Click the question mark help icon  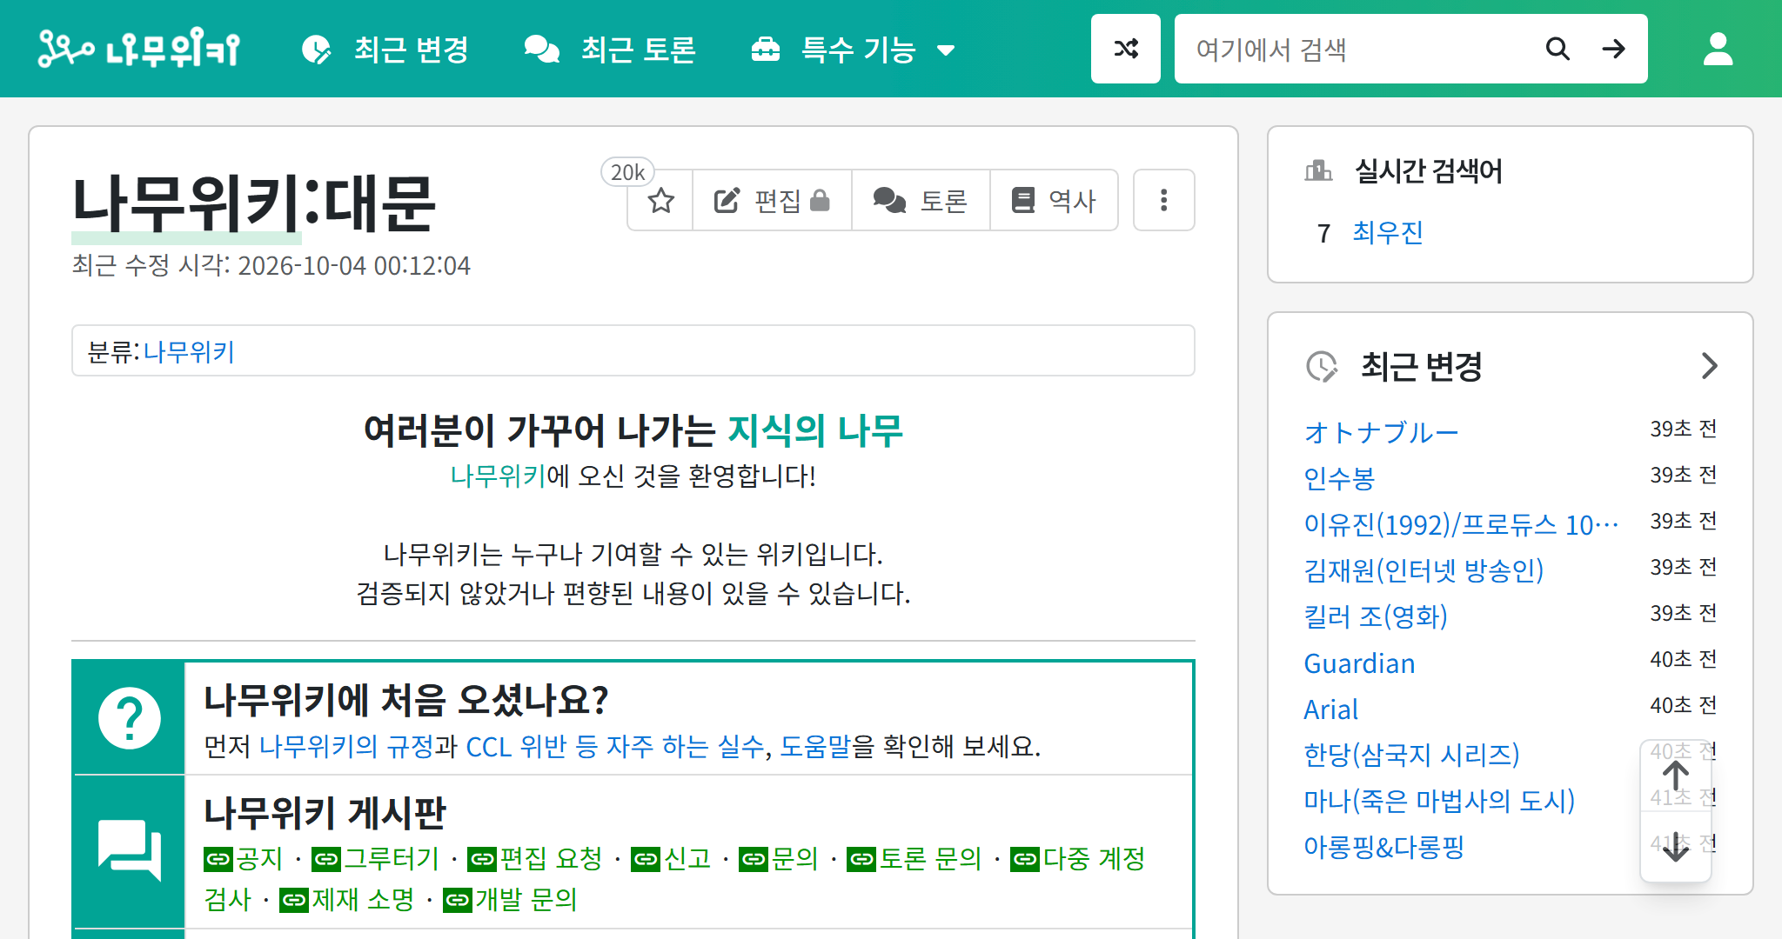[129, 719]
